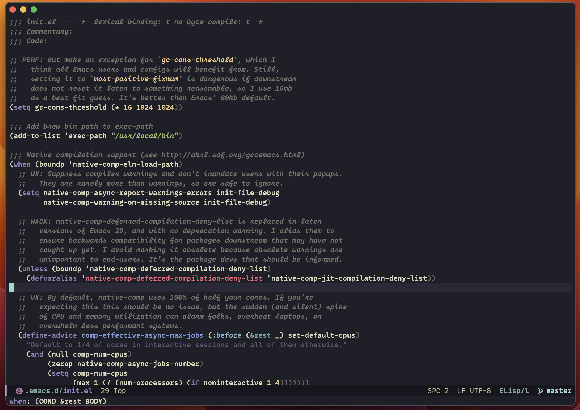
Task: Click the cursor on the highlighted empty line
Action: (12, 288)
